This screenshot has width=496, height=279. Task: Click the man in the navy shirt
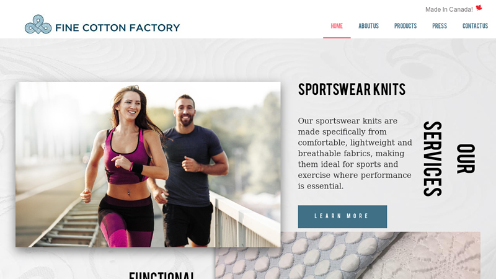click(x=190, y=171)
